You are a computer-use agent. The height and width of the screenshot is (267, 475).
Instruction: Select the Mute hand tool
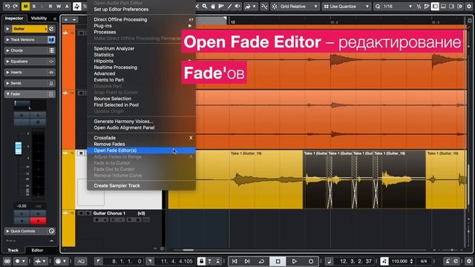coord(213,6)
